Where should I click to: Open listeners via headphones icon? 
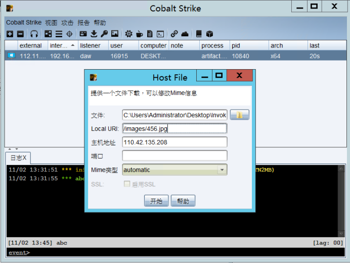pyautogui.click(x=34, y=34)
